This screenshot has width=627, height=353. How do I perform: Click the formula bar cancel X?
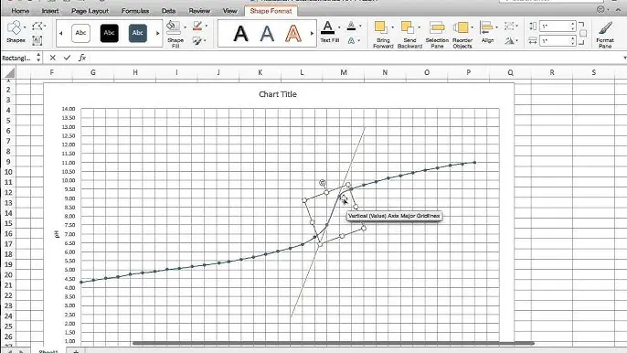(x=52, y=58)
